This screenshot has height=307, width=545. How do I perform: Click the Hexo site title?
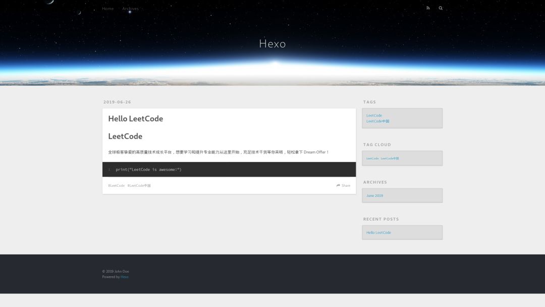272,43
